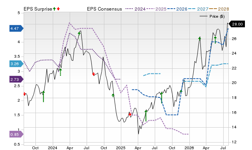The width and height of the screenshot is (252, 150).
Task: Click the black 28.00 current price badge
Action: (237, 24)
